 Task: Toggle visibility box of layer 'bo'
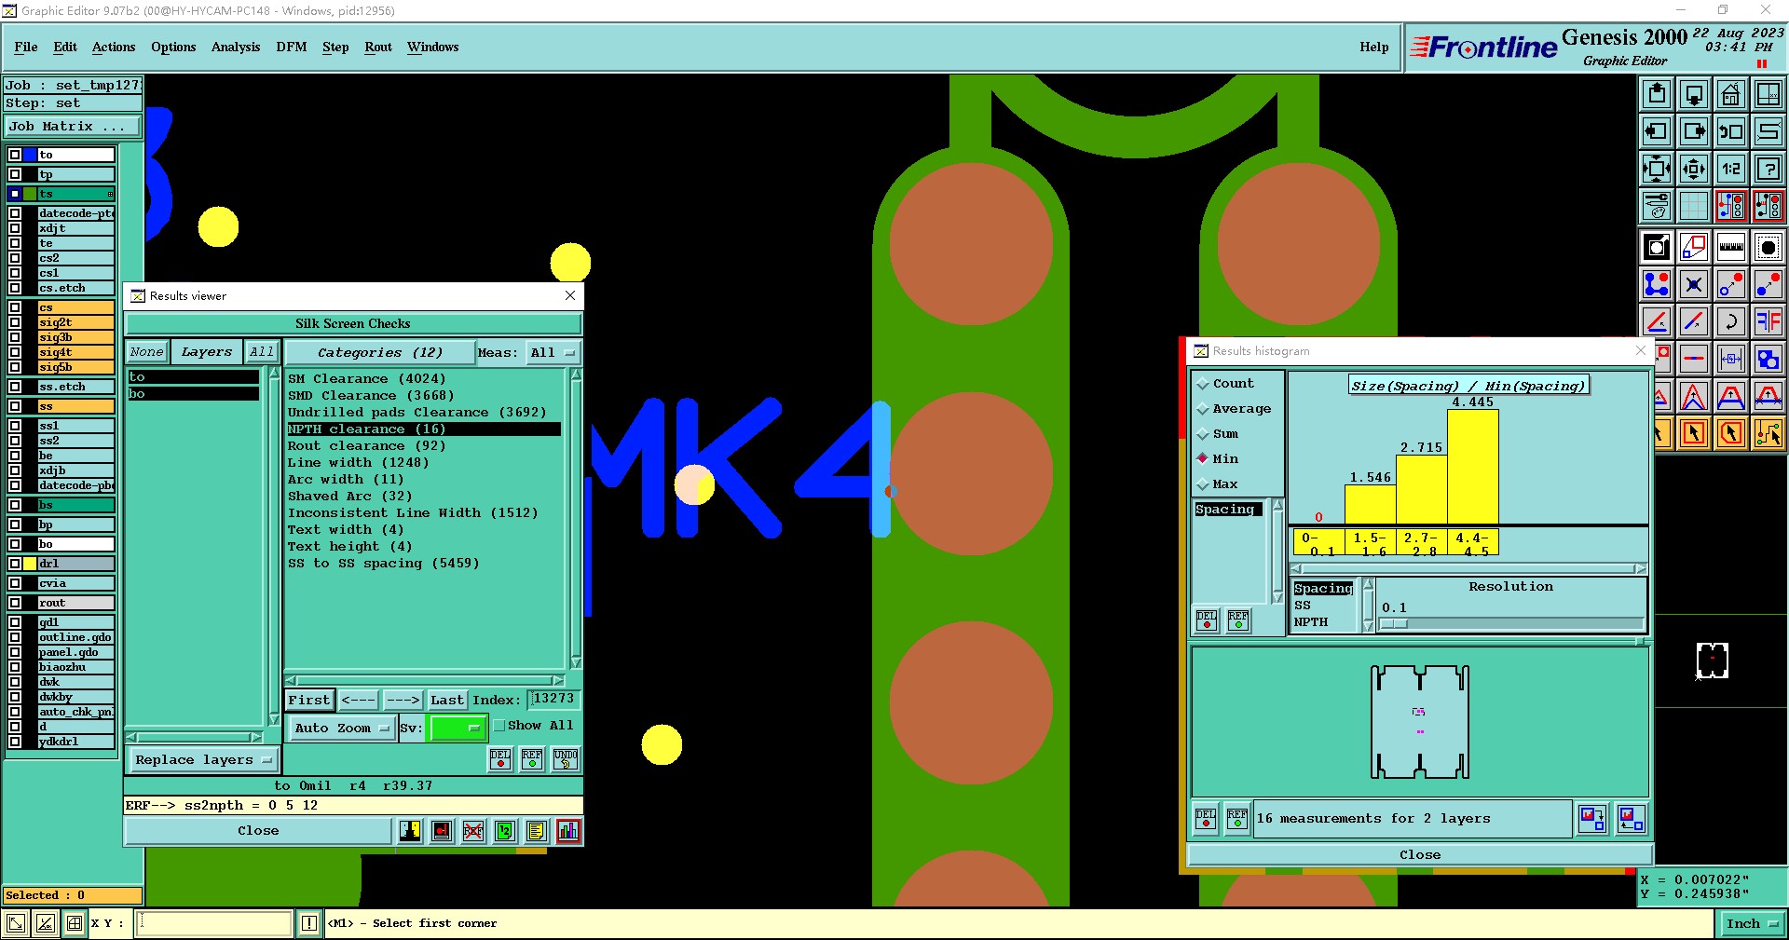coord(15,544)
